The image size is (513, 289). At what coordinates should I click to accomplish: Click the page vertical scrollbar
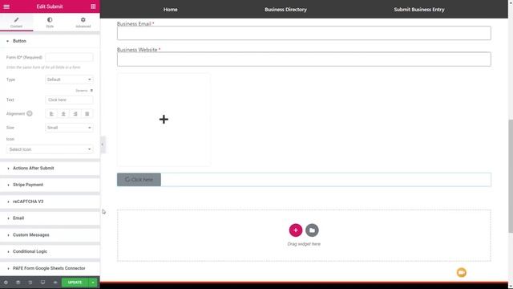(511, 177)
